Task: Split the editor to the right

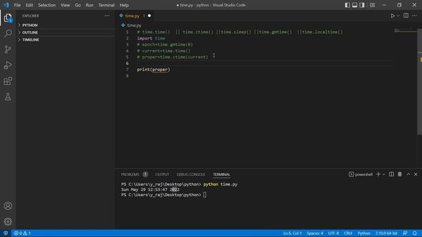Action: coord(406,16)
